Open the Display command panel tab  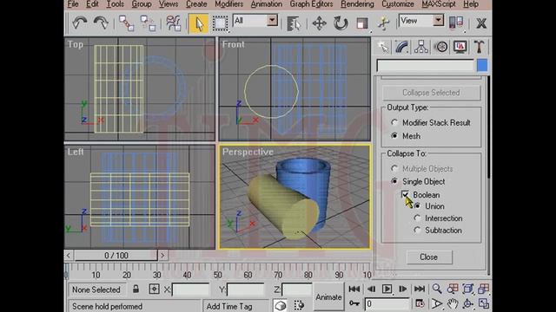coord(460,47)
